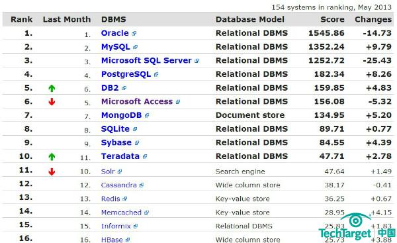This screenshot has height=243, width=397.
Task: Open the HBase link
Action: [112, 240]
